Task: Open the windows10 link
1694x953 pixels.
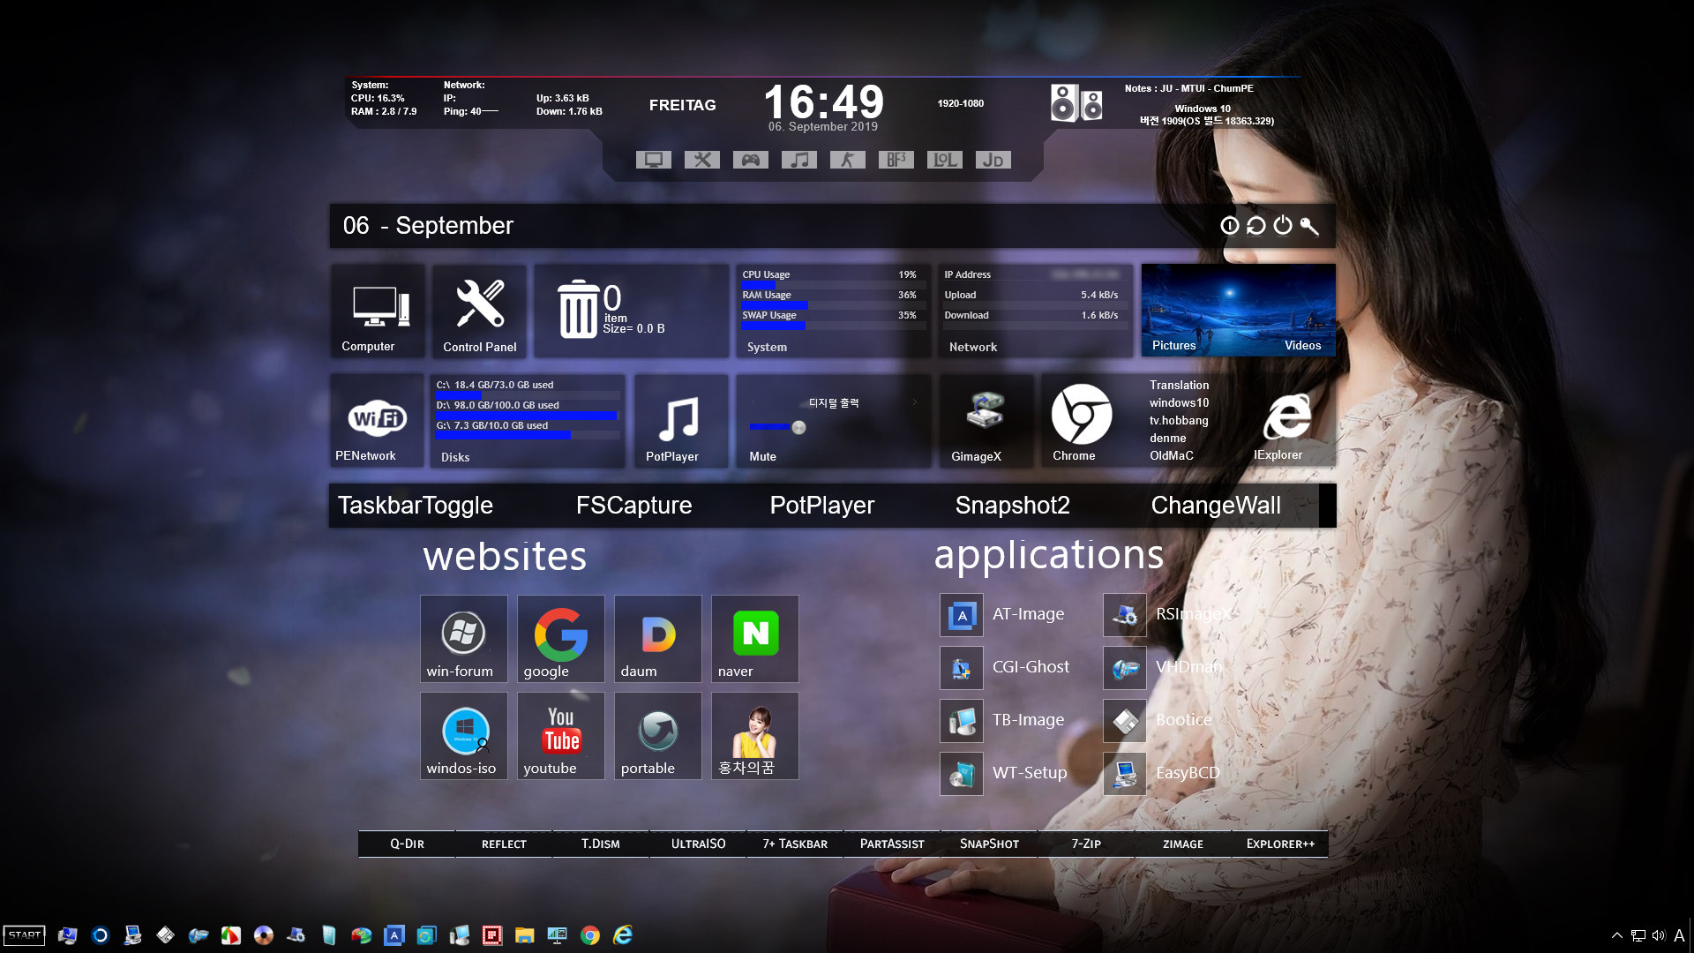Action: pyautogui.click(x=1179, y=402)
